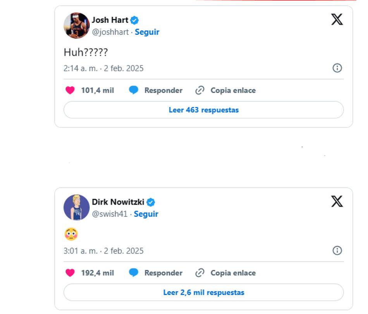Click the copy link chain icon on Dirk Nowitzki's tweet

click(x=200, y=273)
